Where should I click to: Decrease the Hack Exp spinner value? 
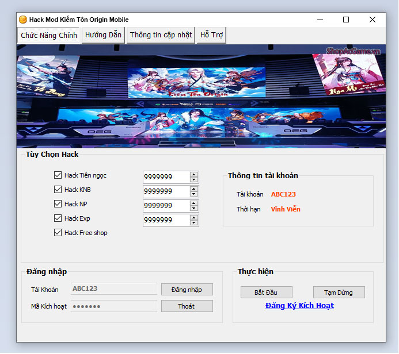pyautogui.click(x=194, y=223)
